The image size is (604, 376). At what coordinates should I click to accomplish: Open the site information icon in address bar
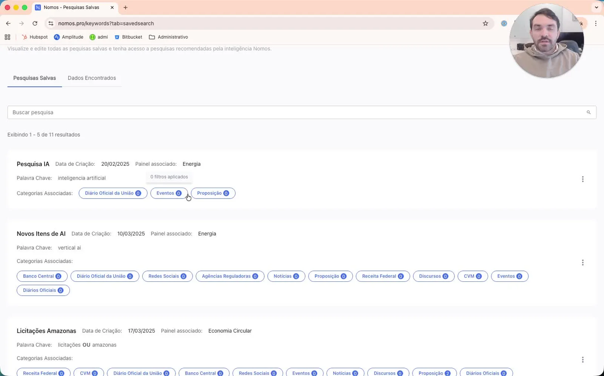click(51, 23)
